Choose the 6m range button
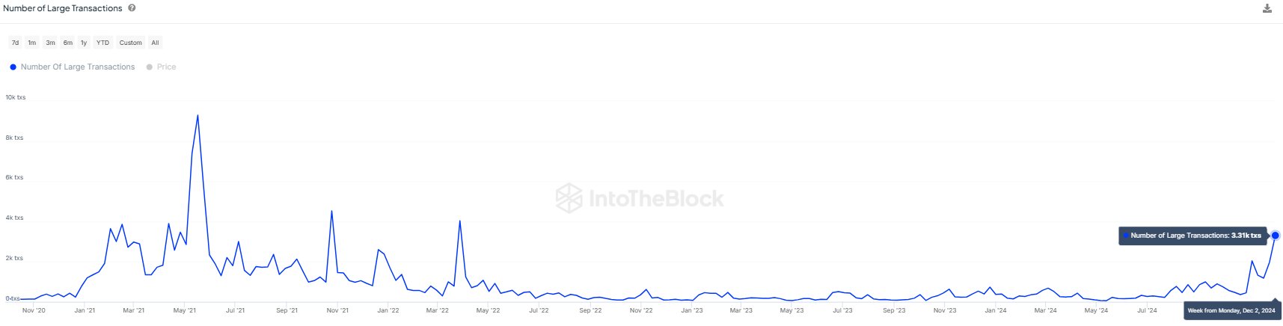 pos(68,43)
